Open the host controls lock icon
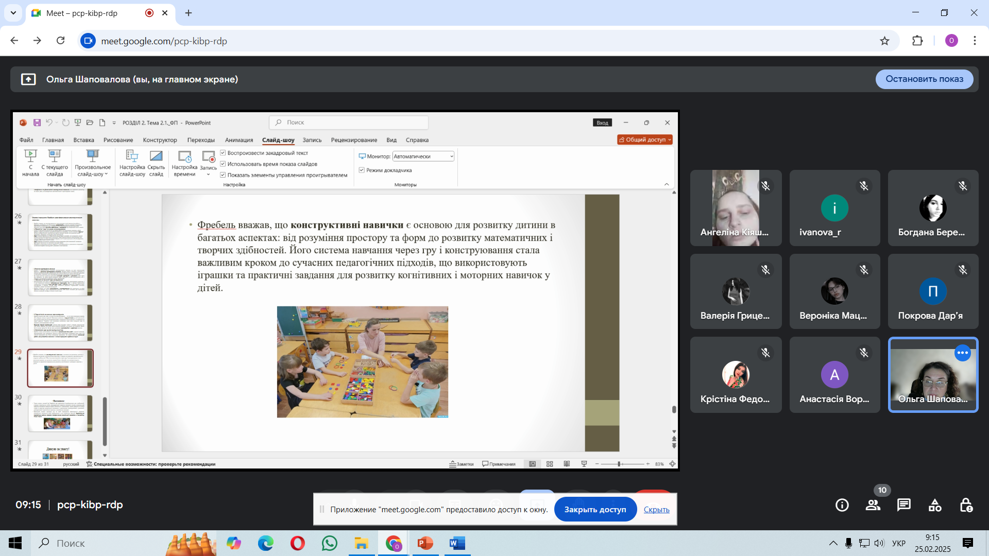The height and width of the screenshot is (556, 989). point(966,505)
